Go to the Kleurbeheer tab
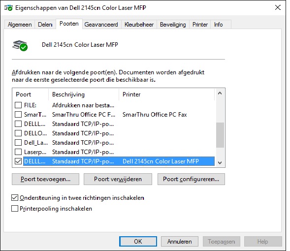This screenshot has width=290, height=251. click(x=139, y=25)
